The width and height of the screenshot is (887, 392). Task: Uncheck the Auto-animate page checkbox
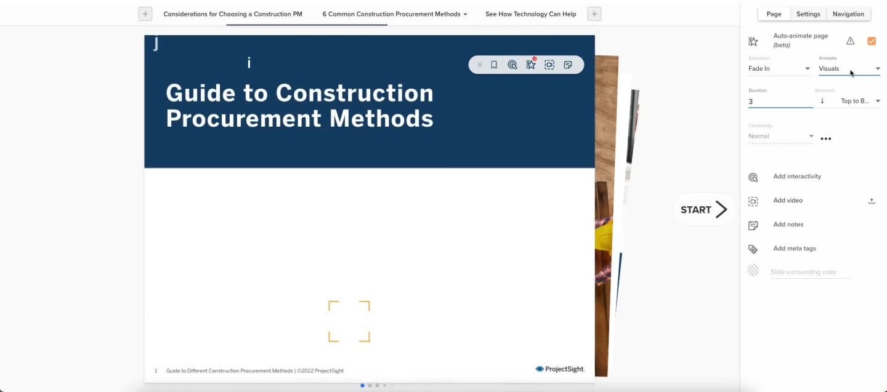[x=871, y=41]
